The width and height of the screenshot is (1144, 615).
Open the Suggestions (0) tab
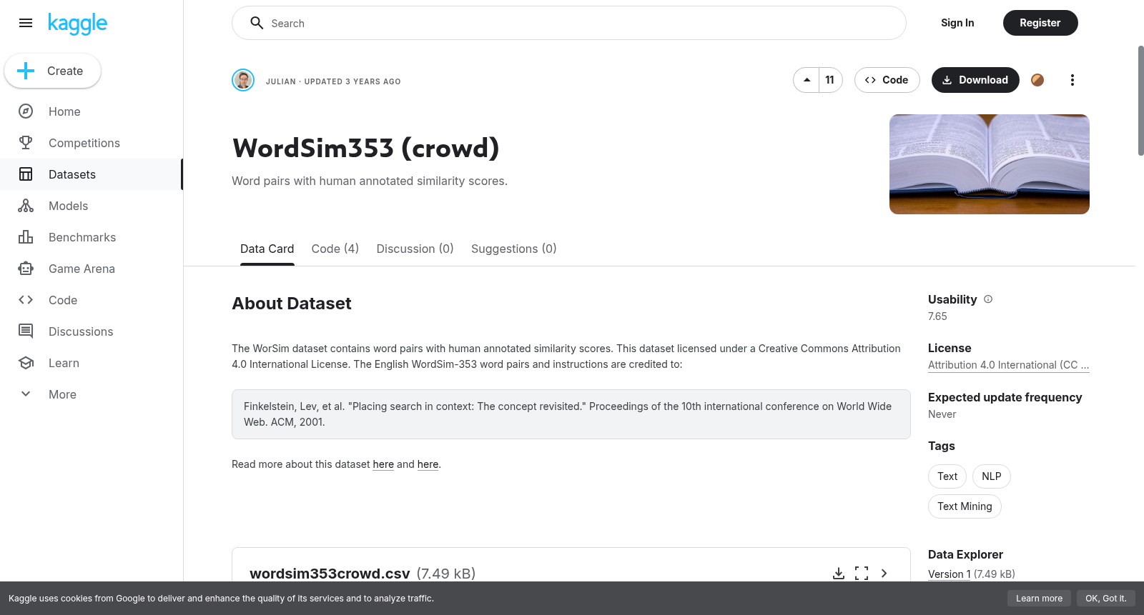(514, 249)
